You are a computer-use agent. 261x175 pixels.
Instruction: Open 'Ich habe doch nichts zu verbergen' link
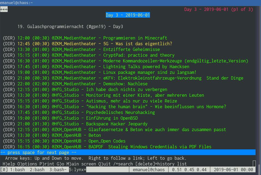coord(92,90)
